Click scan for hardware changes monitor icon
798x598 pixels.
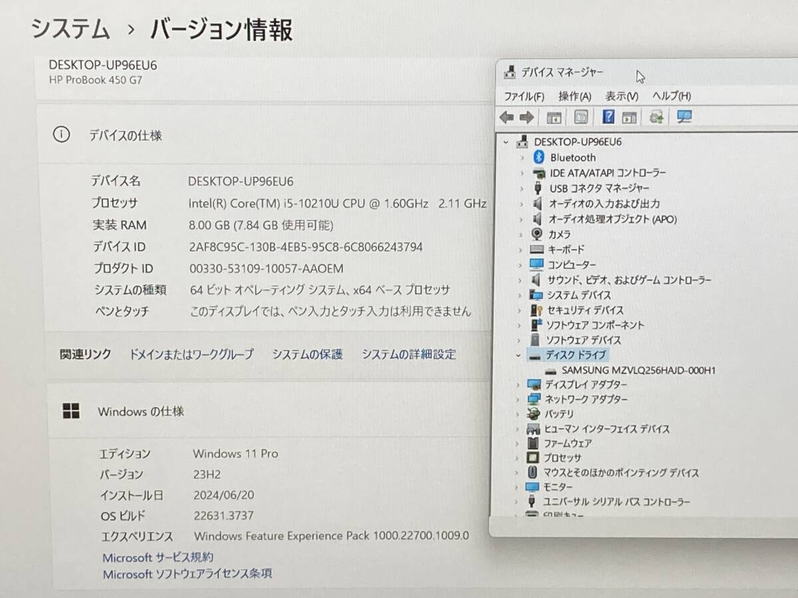pyautogui.click(x=684, y=117)
